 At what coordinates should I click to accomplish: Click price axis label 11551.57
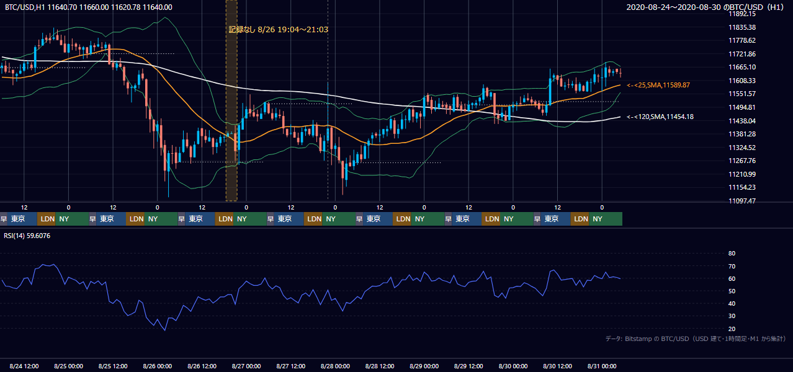741,94
